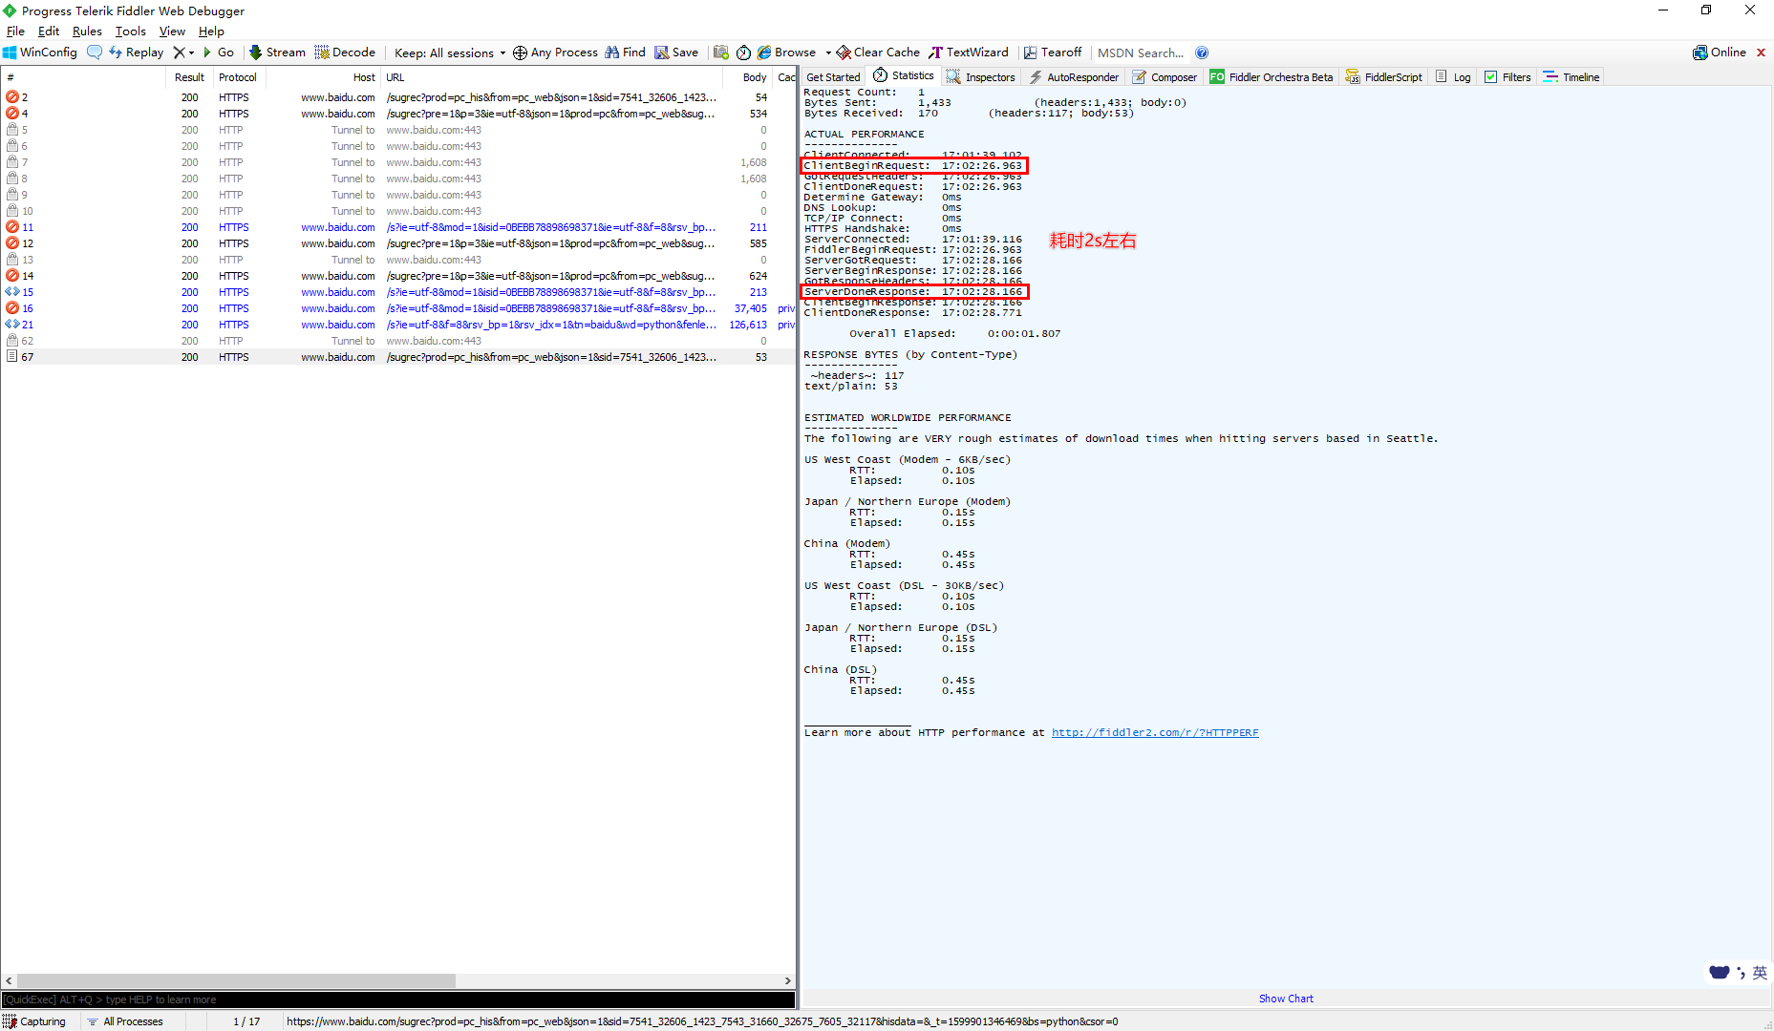The image size is (1774, 1031).
Task: Click the QuickExec command box
Action: (397, 999)
